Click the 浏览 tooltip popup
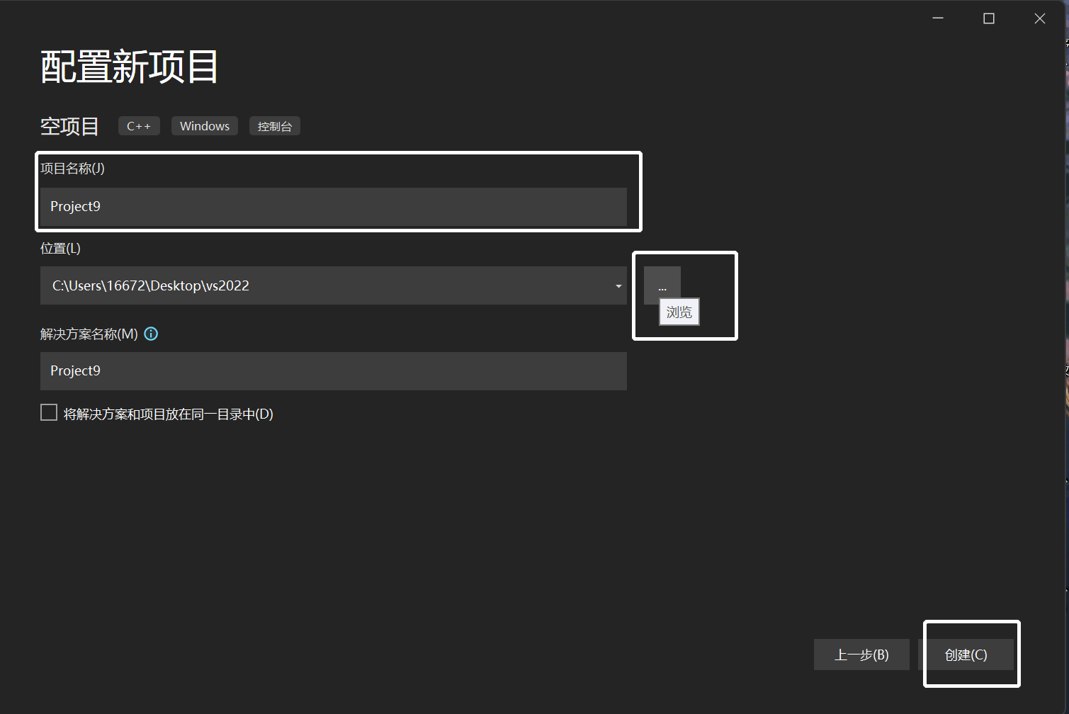The height and width of the screenshot is (714, 1069). pyautogui.click(x=679, y=312)
